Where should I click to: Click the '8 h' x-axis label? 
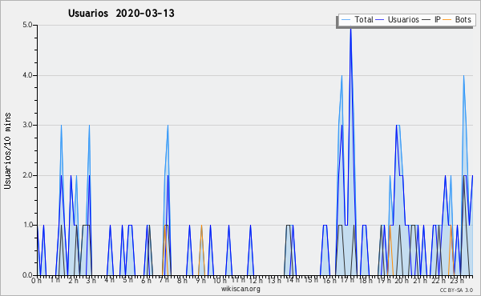183,281
